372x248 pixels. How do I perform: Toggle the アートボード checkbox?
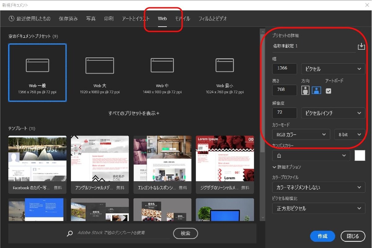click(x=329, y=91)
